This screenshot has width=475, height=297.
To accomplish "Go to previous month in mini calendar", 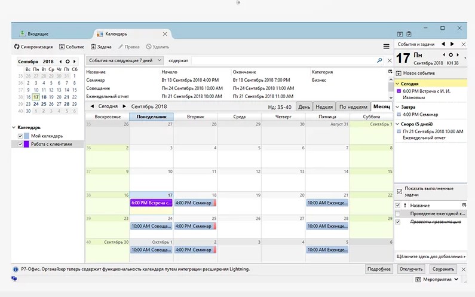I will tap(60, 62).
